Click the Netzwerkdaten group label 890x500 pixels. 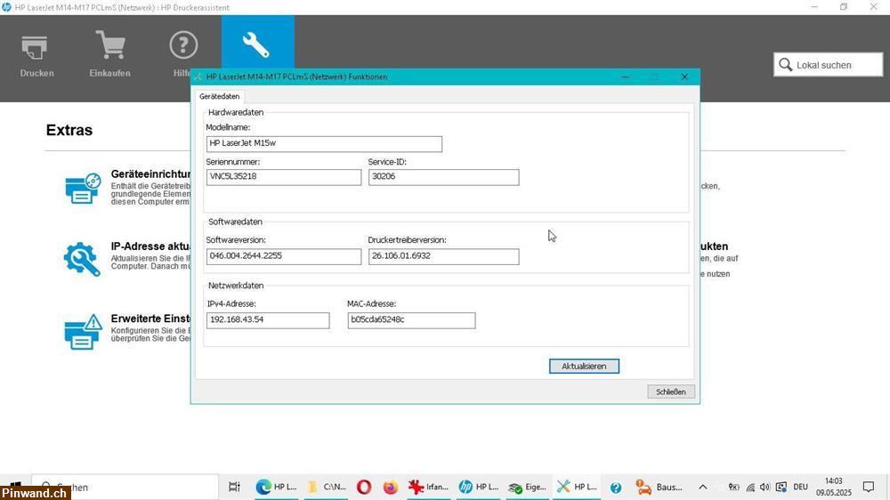236,286
